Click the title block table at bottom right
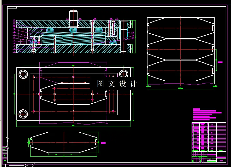 (209, 142)
